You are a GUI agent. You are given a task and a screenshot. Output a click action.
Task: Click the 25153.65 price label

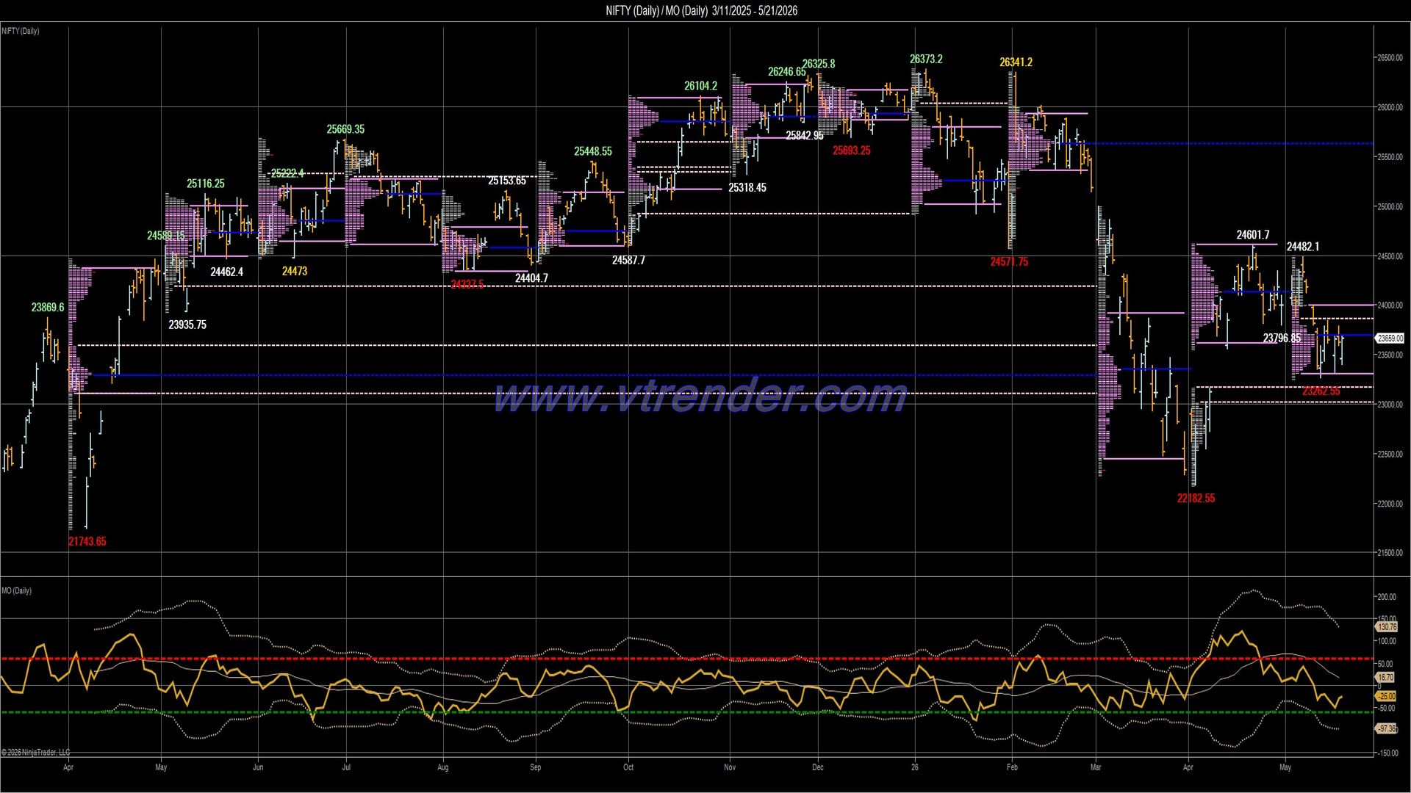click(507, 181)
